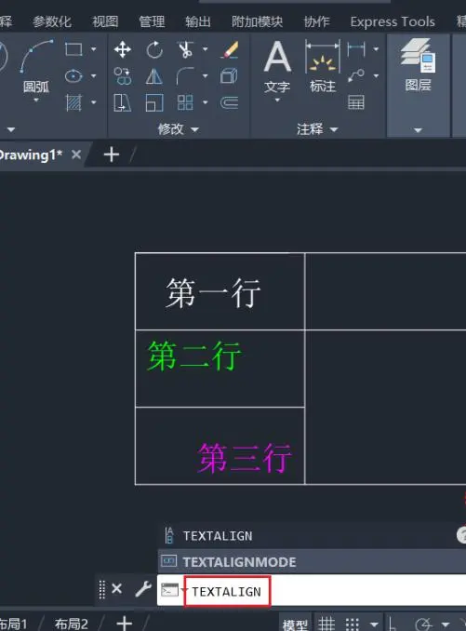Toggle snap mode in status bar
Image resolution: width=466 pixels, height=631 pixels.
click(353, 624)
